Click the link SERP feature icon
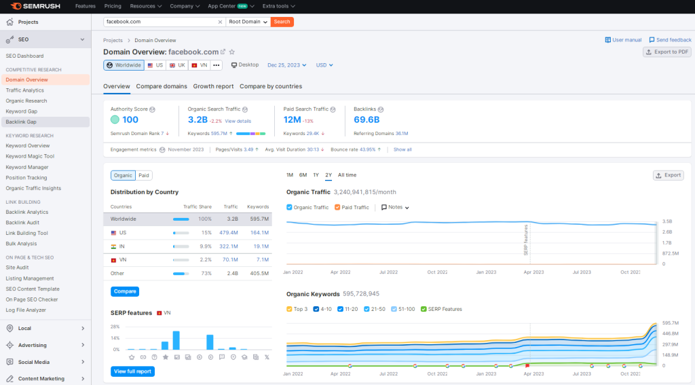 point(143,357)
